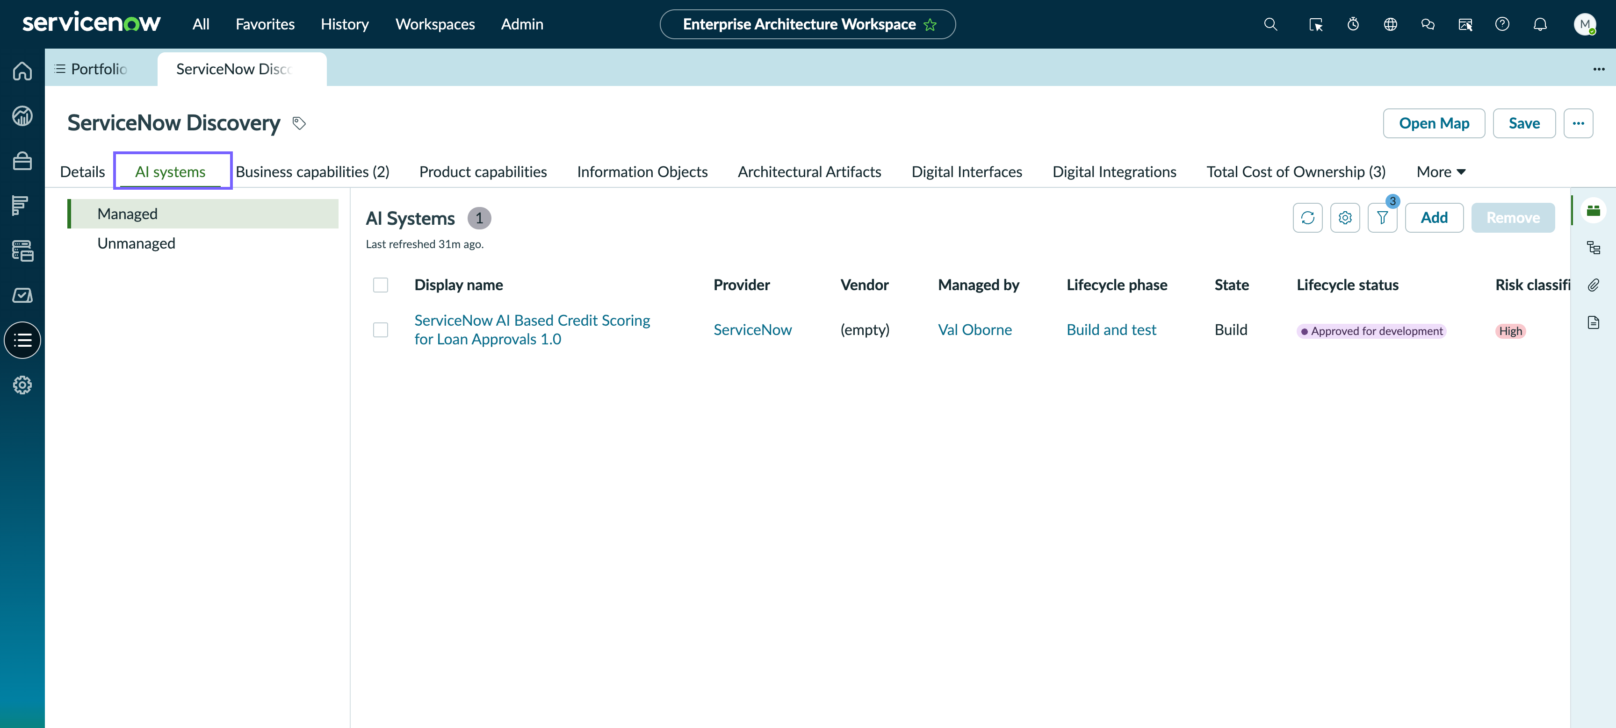
Task: Switch to the Information Objects tab
Action: click(642, 172)
